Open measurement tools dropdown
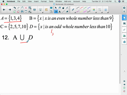Image resolution: width=127 pixels, height=95 pixels. tap(30, 12)
